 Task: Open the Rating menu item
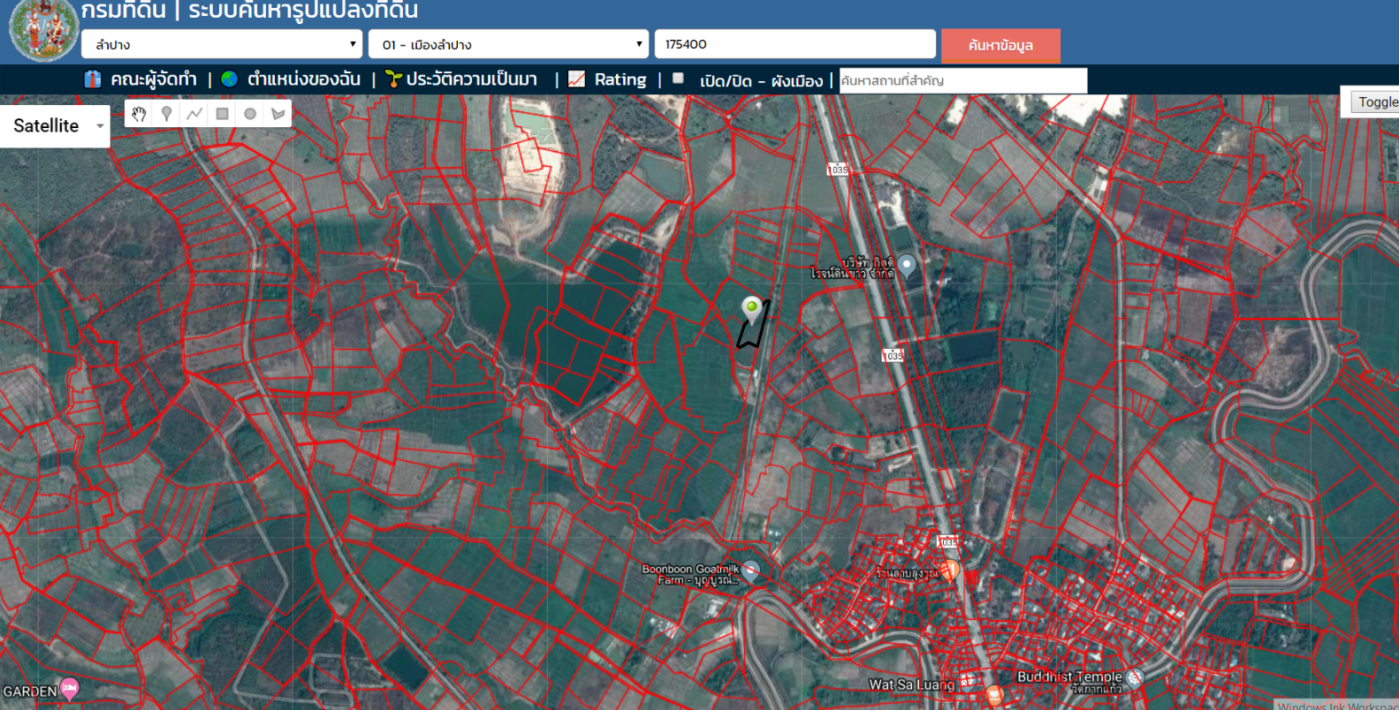[620, 79]
